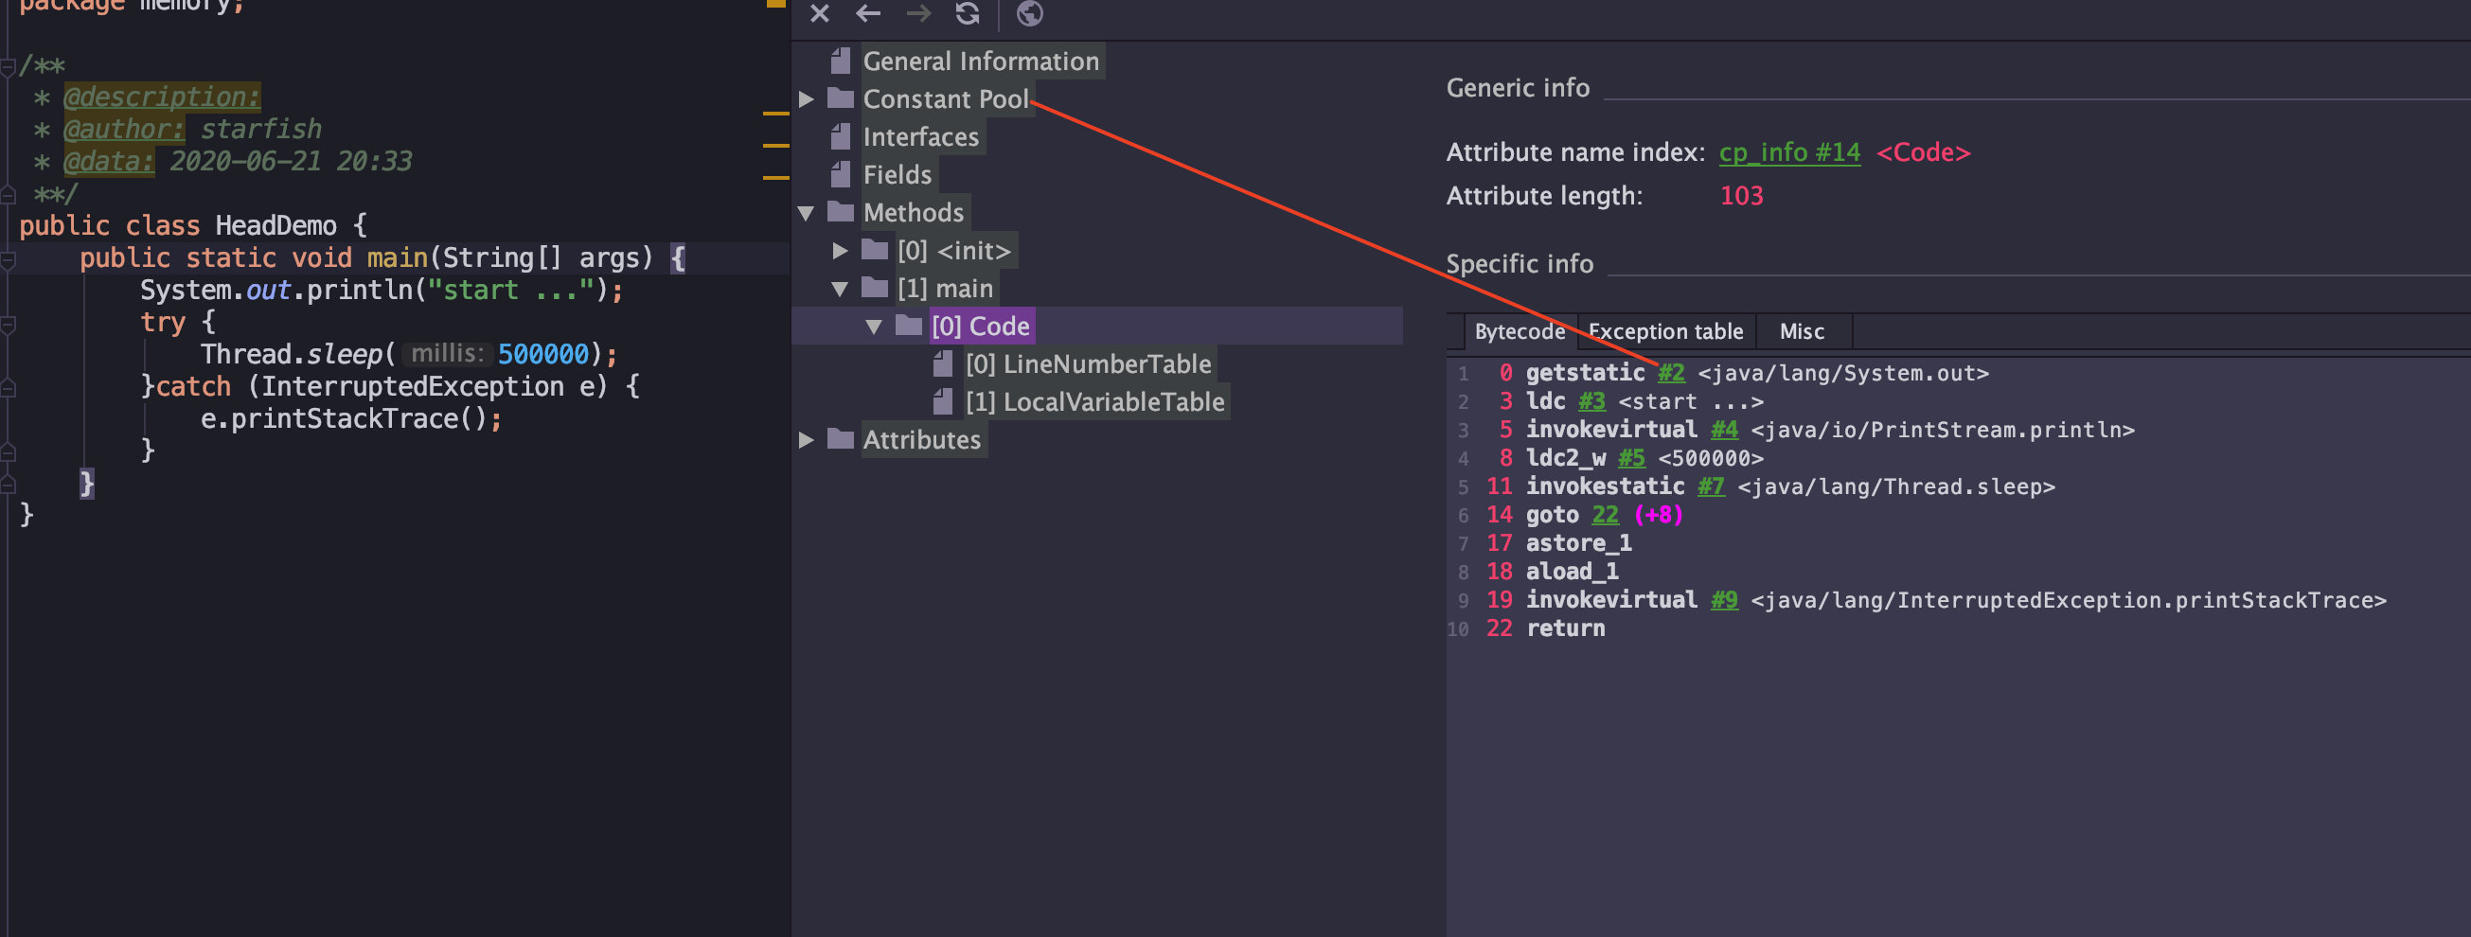Expand the [0] <init> method node
This screenshot has width=2471, height=937.
pyautogui.click(x=841, y=251)
